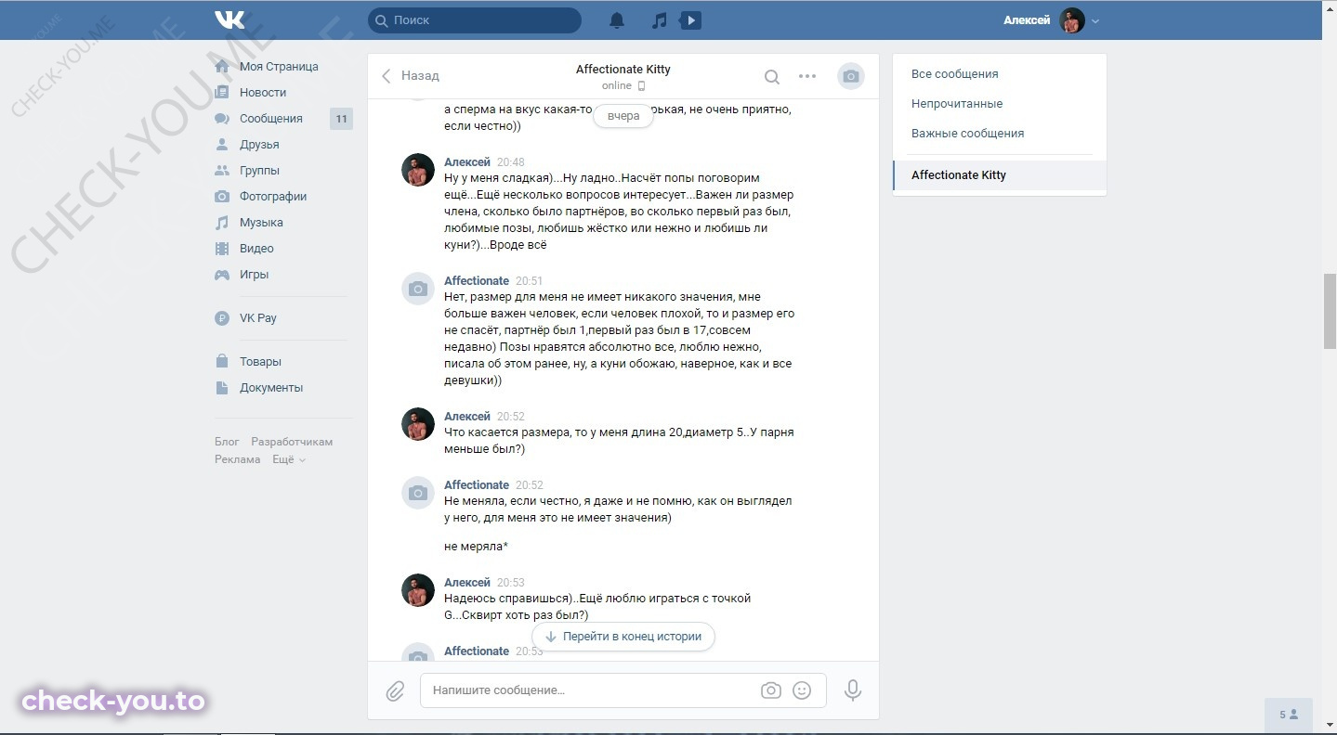Open the notifications bell icon
The image size is (1337, 735).
[617, 19]
